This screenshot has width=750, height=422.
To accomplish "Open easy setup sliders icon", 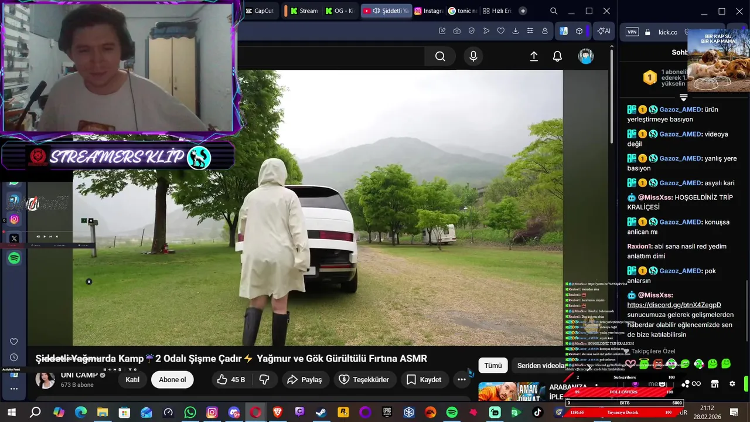I will tap(530, 31).
